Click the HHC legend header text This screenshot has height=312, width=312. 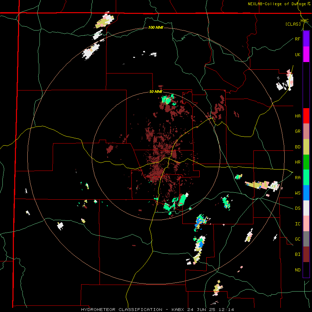coord(305,21)
